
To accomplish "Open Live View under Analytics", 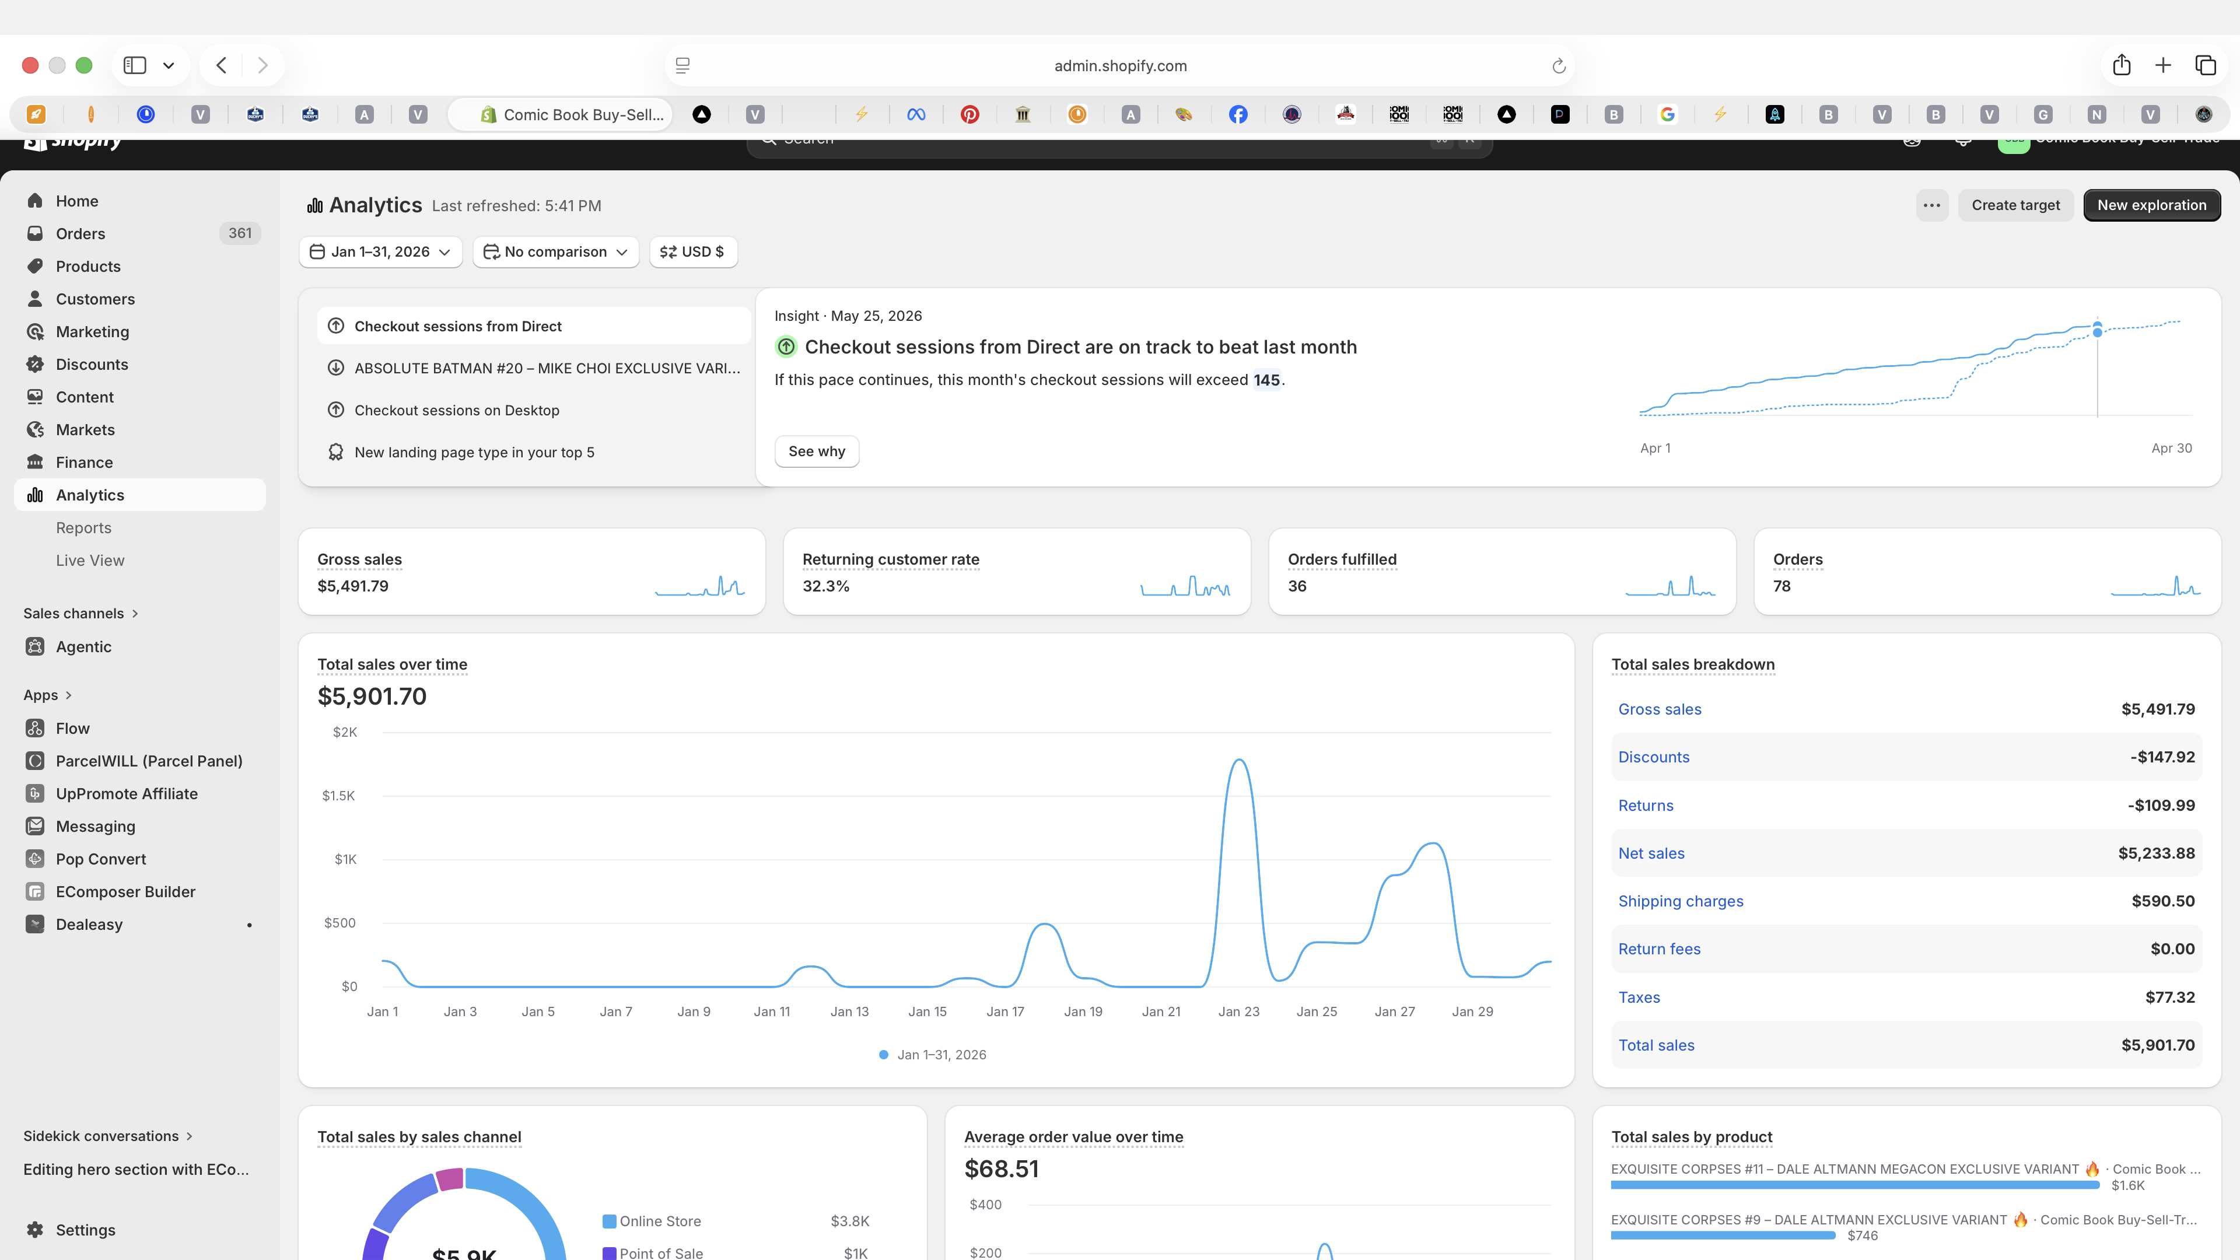I will coord(90,560).
